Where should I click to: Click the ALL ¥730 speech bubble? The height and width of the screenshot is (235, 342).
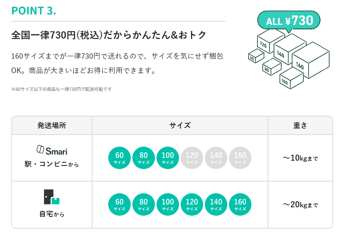(288, 20)
